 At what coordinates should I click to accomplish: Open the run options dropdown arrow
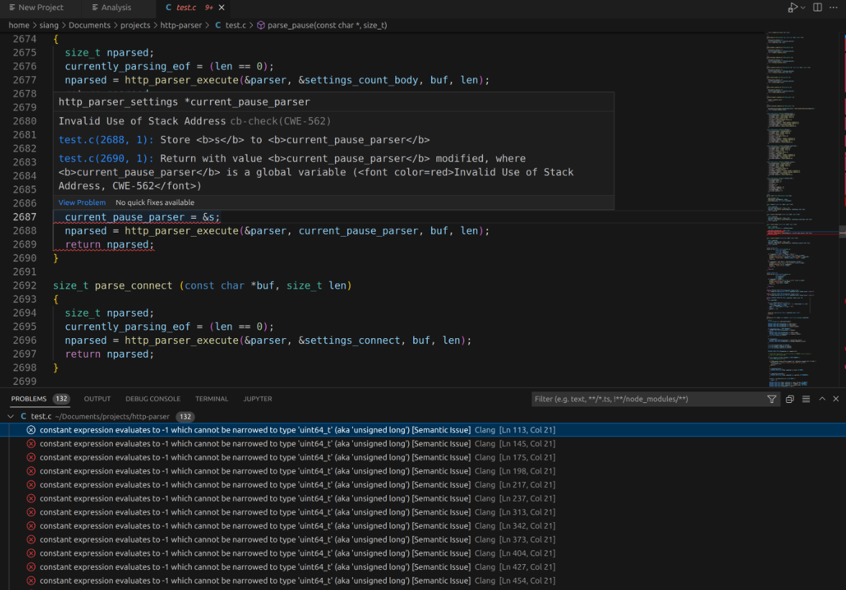tap(803, 7)
